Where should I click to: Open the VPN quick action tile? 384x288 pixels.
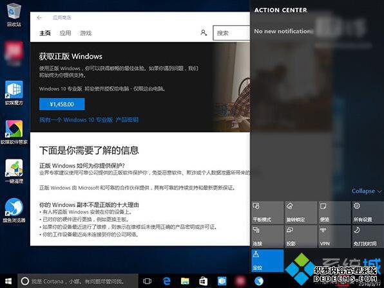pyautogui.click(x=334, y=237)
